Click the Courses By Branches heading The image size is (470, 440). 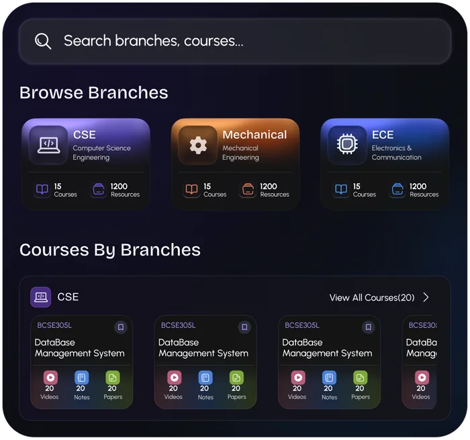pyautogui.click(x=110, y=250)
